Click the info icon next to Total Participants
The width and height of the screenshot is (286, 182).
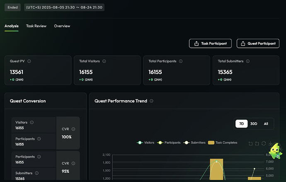click(x=181, y=61)
